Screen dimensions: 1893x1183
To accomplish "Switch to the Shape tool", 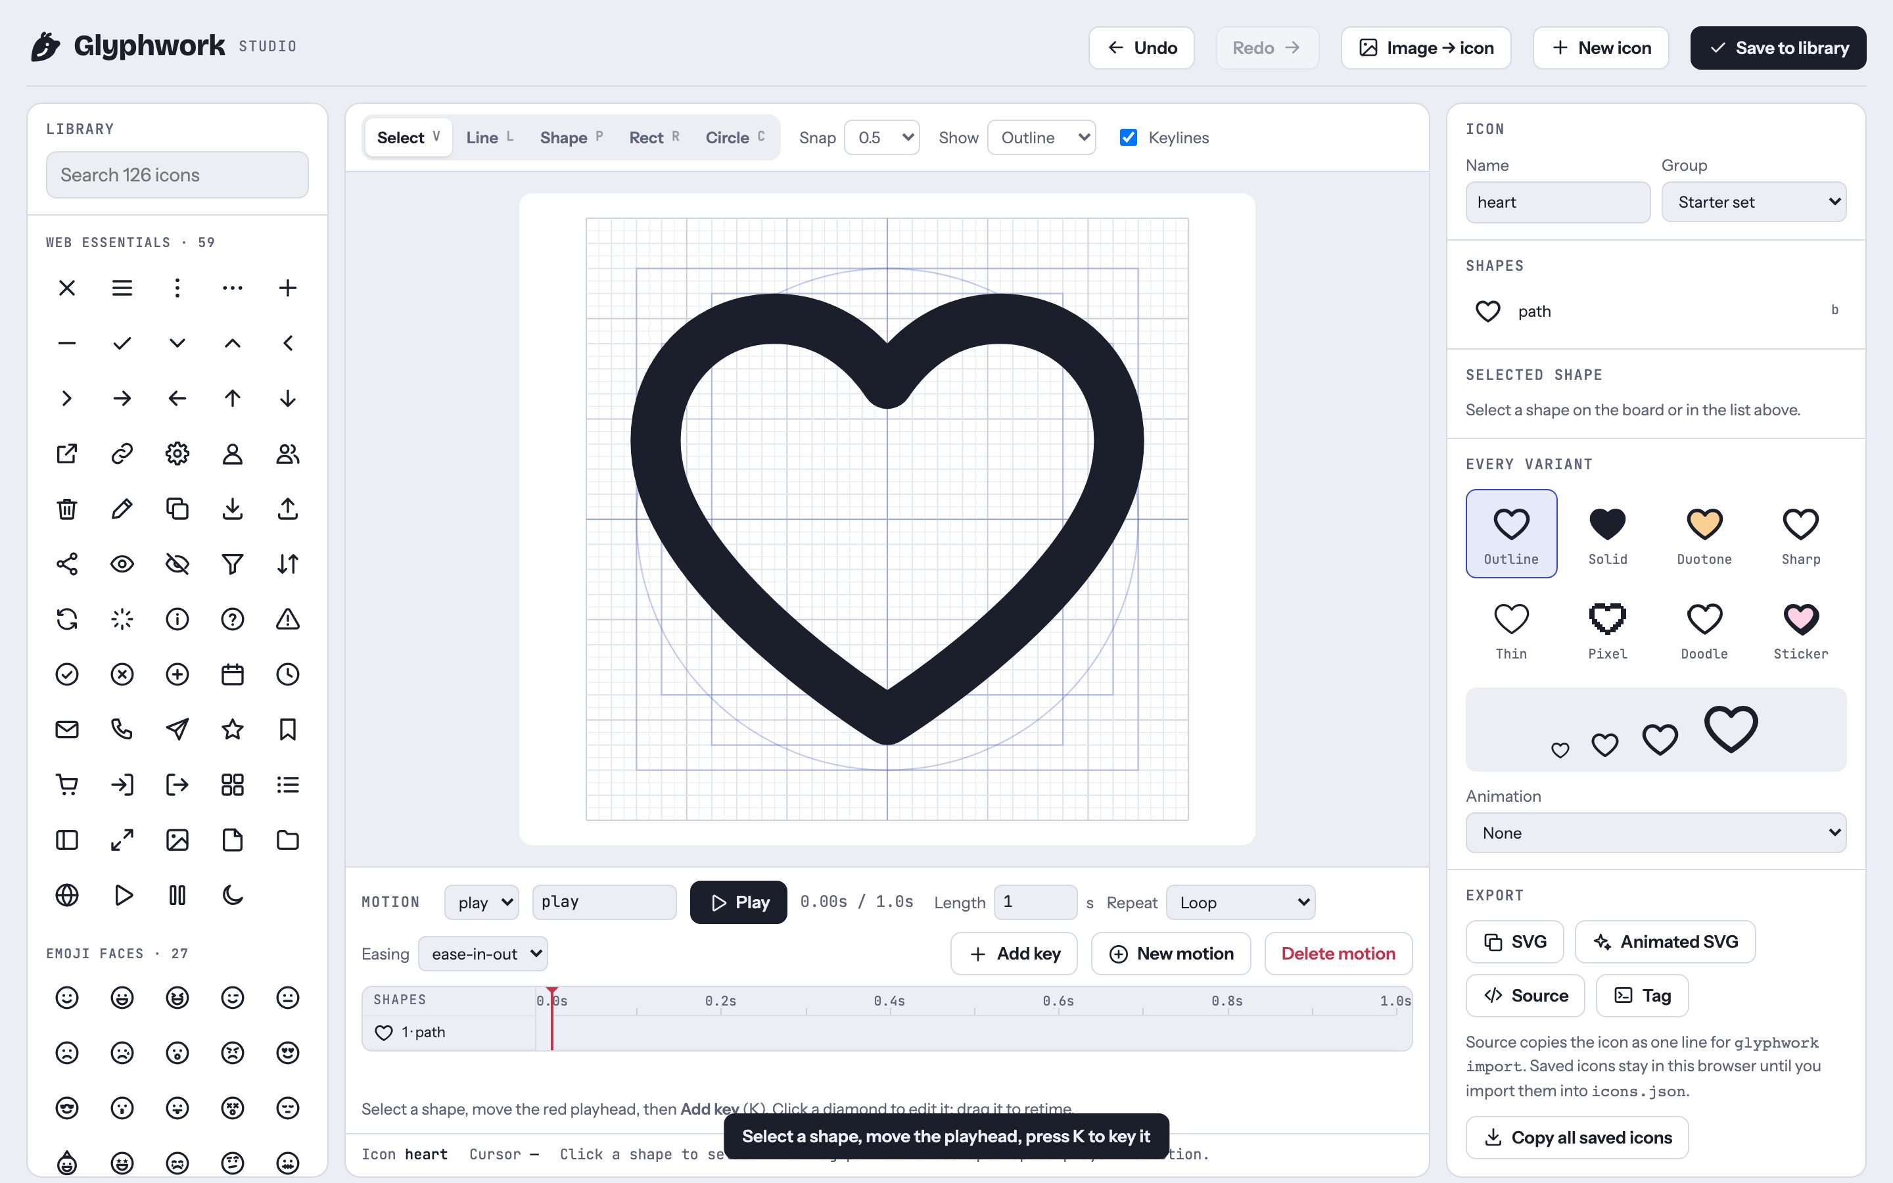I will point(571,138).
